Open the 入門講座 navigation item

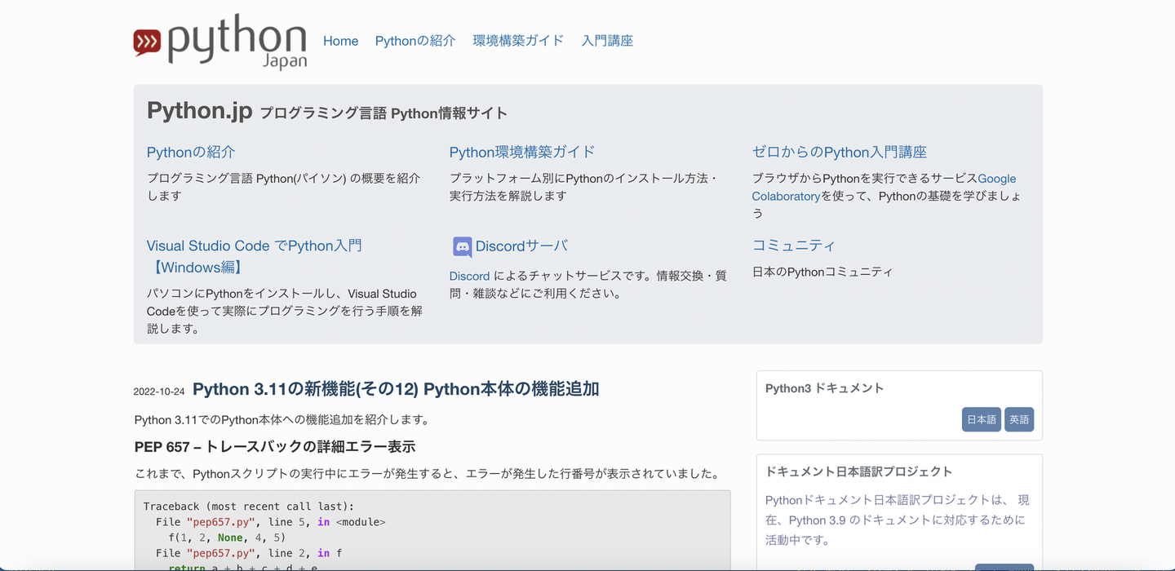coord(607,41)
